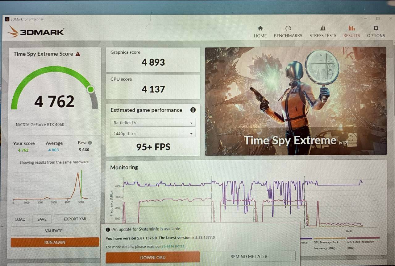395x266 pixels.
Task: Click the info icon on the SystemInfo update notice
Action: pyautogui.click(x=108, y=229)
